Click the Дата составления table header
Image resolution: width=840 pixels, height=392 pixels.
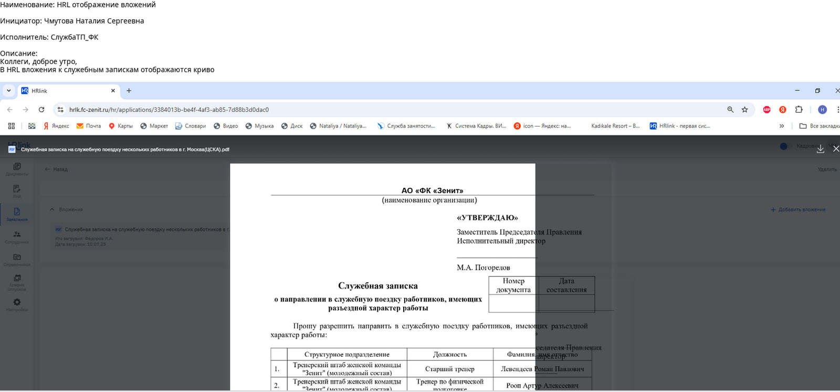tap(566, 285)
